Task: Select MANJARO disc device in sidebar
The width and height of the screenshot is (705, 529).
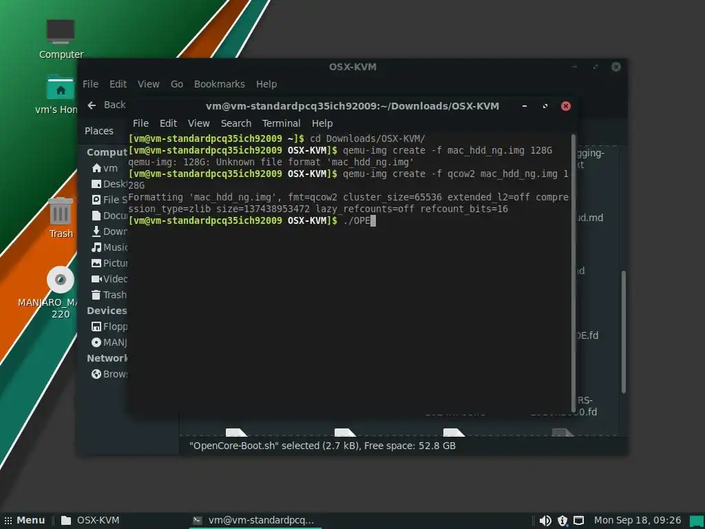Action: [x=109, y=342]
